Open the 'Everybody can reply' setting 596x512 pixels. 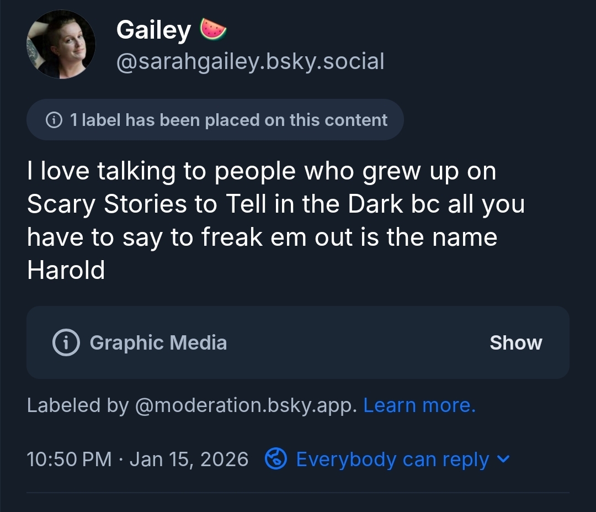click(x=392, y=460)
